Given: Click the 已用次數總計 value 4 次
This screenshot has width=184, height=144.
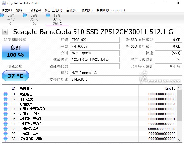Looking at the screenshot, I should (x=169, y=60).
